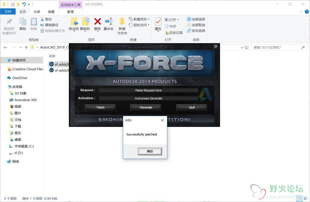This screenshot has height=202, width=310.
Task: Click Select None (全部取消)
Action: (x=196, y=25)
